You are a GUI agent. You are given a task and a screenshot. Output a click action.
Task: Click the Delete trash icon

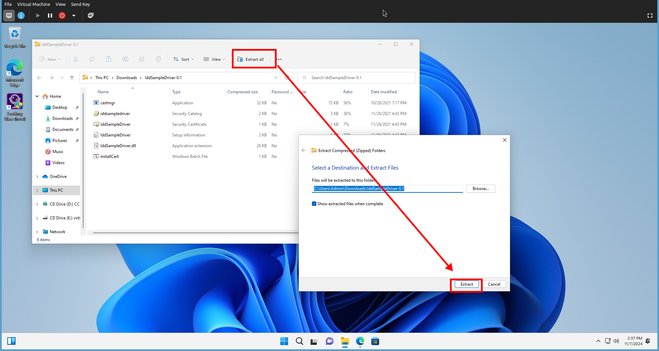[x=158, y=59]
